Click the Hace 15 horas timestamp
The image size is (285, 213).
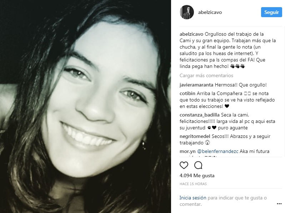193,184
